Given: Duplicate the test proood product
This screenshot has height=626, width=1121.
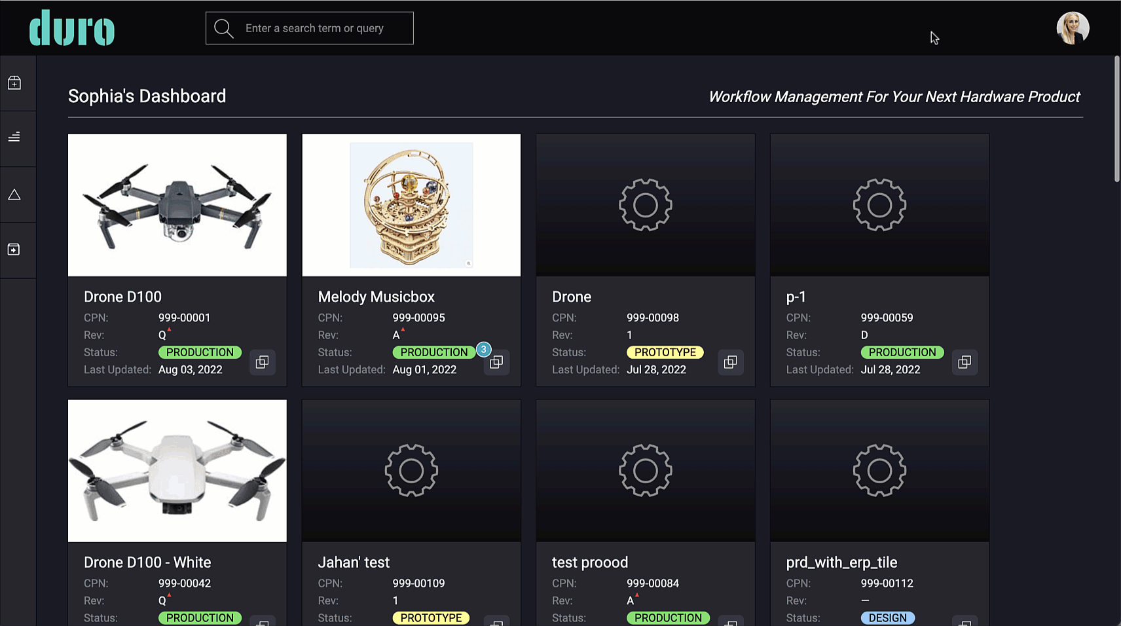Looking at the screenshot, I should tap(730, 622).
